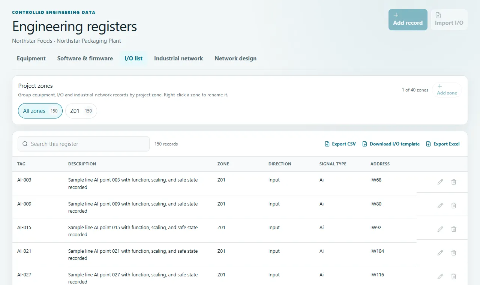Click the Add record button
This screenshot has height=285, width=480.
408,19
